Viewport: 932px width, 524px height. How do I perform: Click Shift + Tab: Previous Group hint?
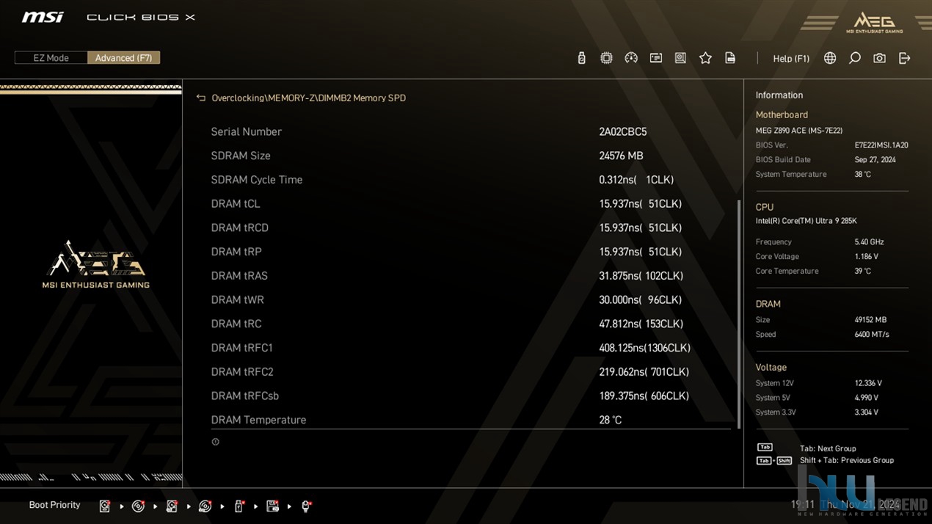pos(847,460)
